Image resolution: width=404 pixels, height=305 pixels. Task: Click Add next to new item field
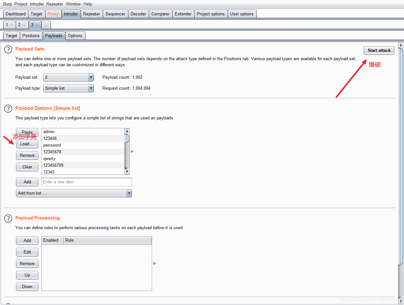tap(27, 182)
